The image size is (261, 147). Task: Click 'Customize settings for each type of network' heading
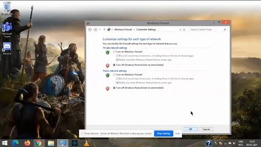(x=131, y=39)
